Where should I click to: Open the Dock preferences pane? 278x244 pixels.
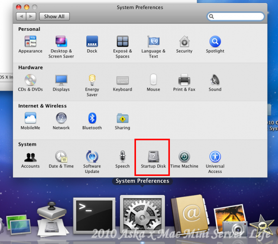point(92,44)
